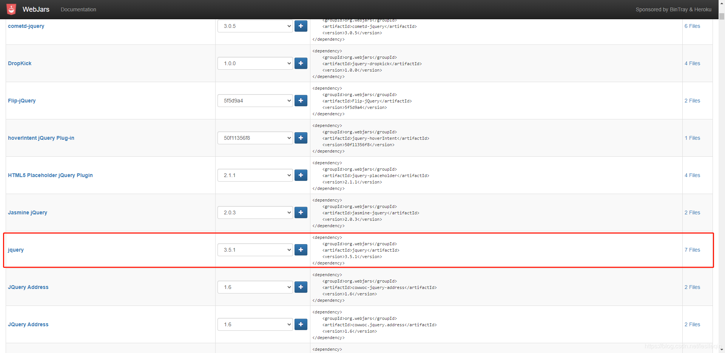Open version dropdown for cowwoc.jquery.address
The image size is (725, 353).
255,324
